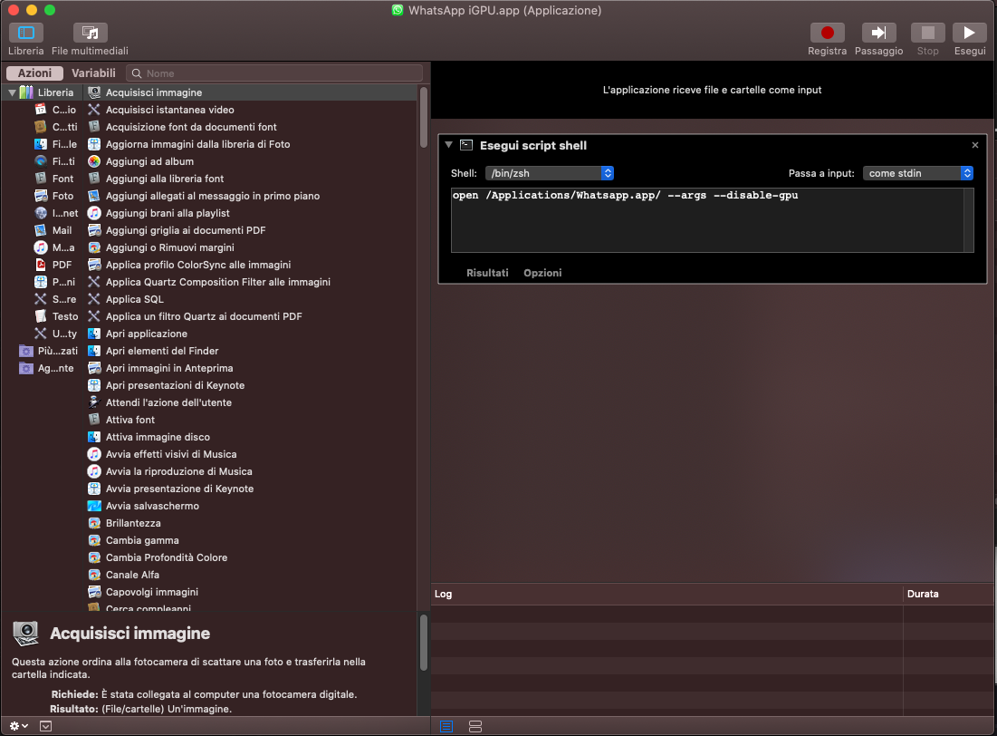This screenshot has width=997, height=736.
Task: Select the Font category icon
Action: (41, 179)
